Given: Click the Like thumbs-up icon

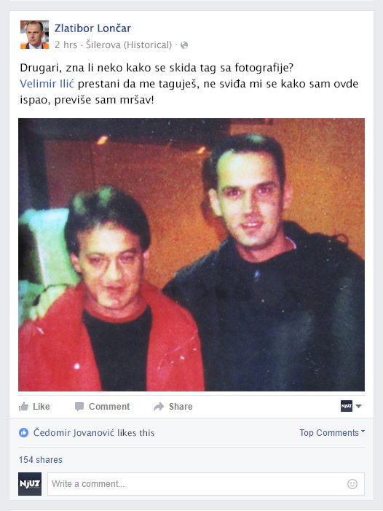Looking at the screenshot, I should 23,406.
